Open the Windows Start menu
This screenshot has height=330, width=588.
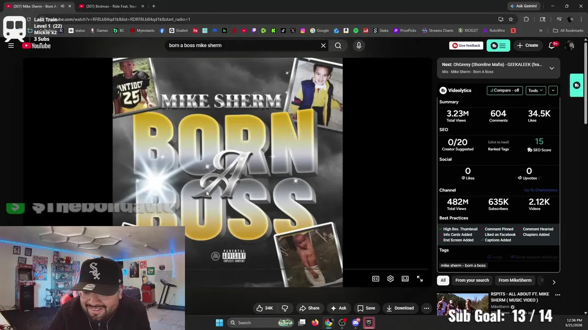point(219,323)
